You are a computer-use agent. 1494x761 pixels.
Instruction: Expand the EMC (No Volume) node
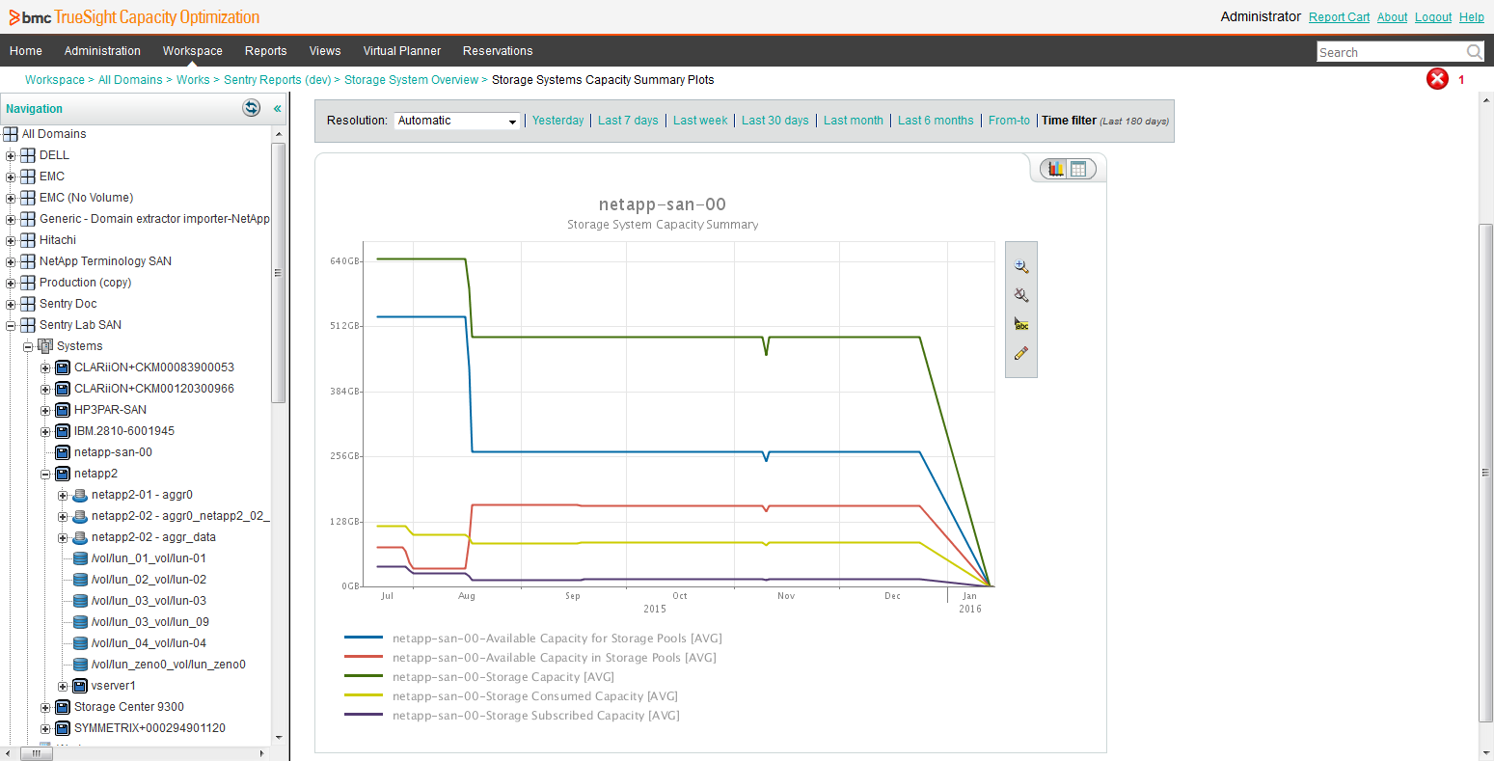11,198
